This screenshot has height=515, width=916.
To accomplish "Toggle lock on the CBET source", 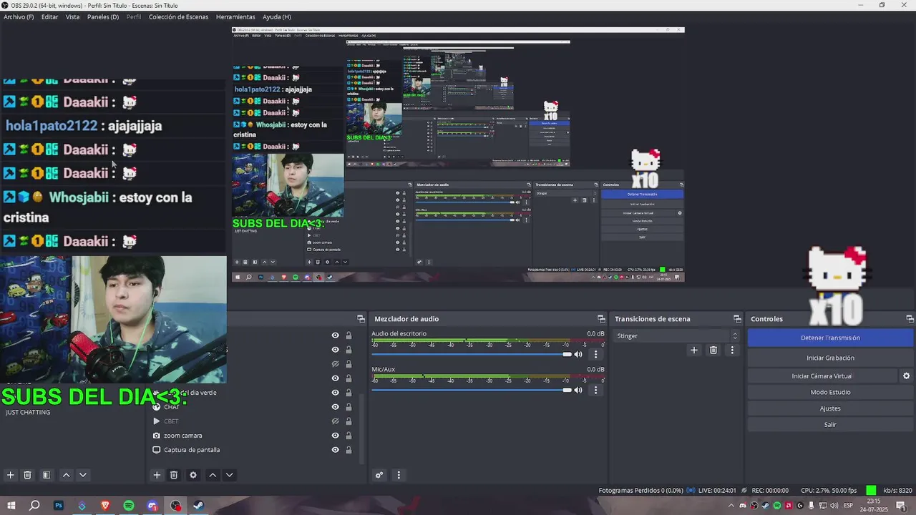I will tap(349, 421).
